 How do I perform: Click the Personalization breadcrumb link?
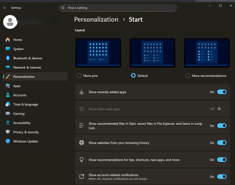[x=96, y=19]
